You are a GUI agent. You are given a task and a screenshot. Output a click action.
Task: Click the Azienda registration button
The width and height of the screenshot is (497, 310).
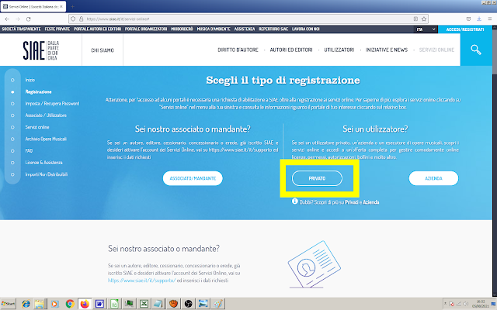click(433, 178)
